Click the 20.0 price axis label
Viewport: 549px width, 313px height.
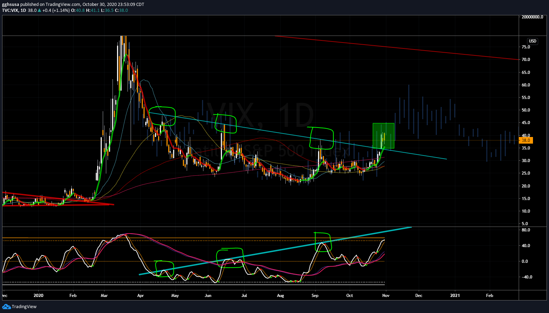pyautogui.click(x=526, y=186)
